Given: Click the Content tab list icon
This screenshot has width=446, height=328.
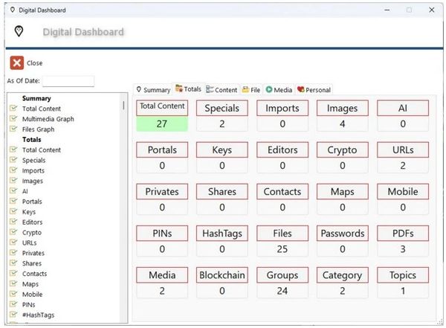Looking at the screenshot, I should [x=210, y=89].
